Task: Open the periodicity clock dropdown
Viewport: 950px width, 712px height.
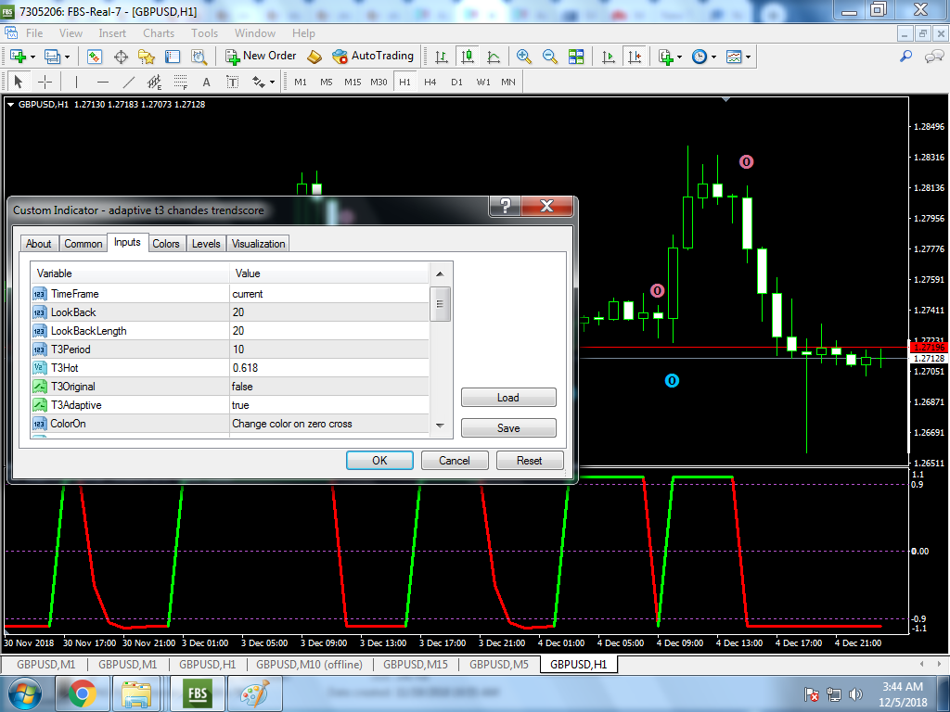Action: pos(713,57)
